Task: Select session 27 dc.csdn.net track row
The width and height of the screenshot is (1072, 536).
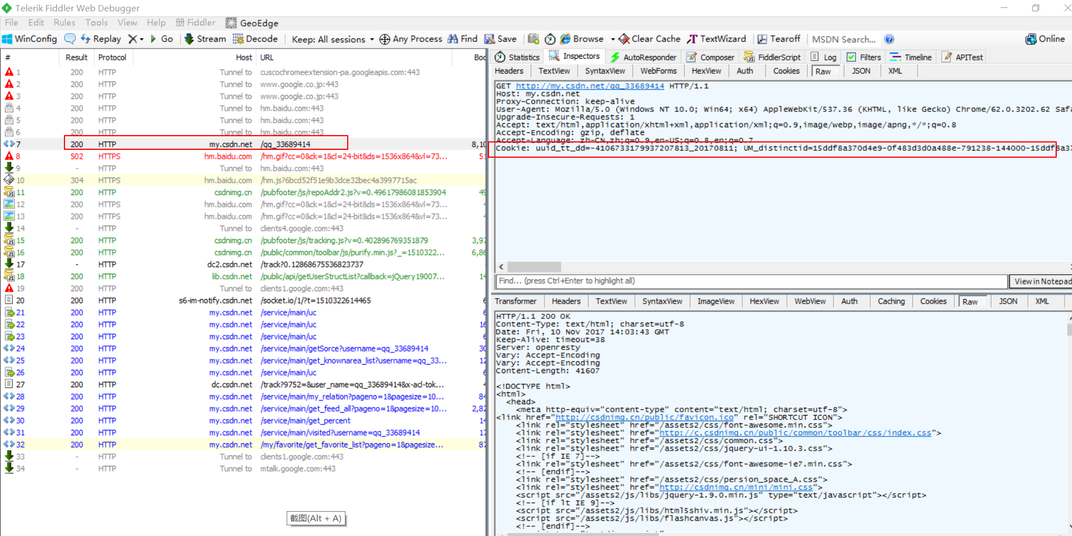Action: tap(243, 384)
